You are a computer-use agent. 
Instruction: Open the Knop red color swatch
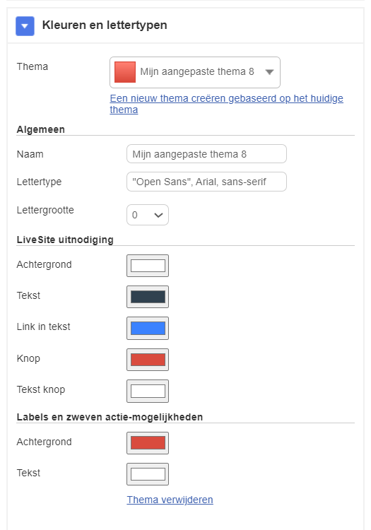(148, 360)
